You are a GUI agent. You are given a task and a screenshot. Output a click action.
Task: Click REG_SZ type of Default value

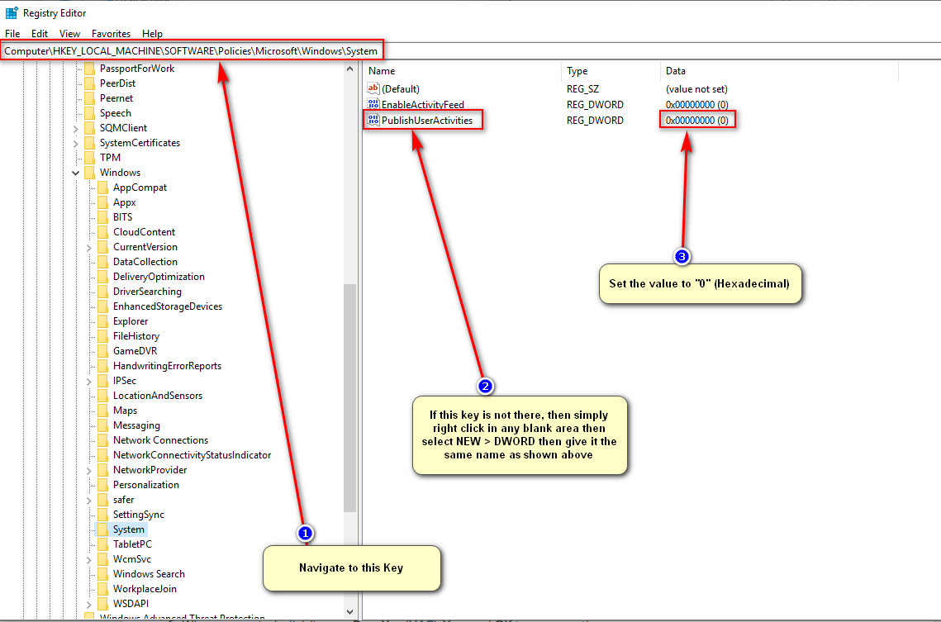[582, 88]
